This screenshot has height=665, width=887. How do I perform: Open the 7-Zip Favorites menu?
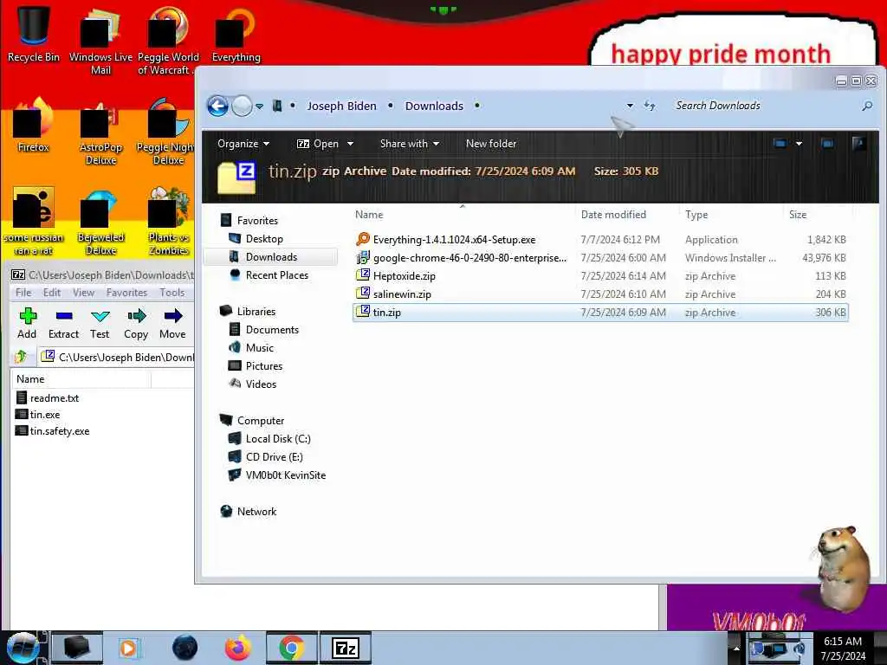click(126, 293)
